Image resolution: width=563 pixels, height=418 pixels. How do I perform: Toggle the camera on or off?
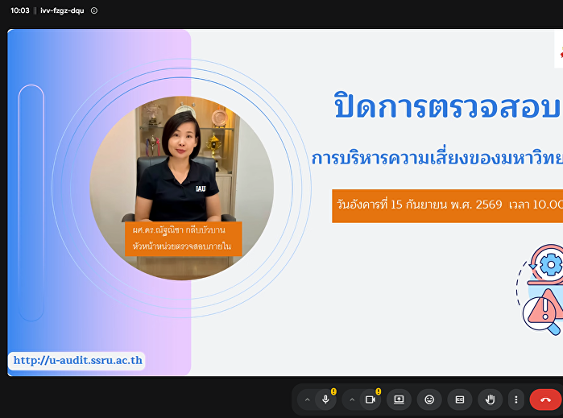[371, 399]
